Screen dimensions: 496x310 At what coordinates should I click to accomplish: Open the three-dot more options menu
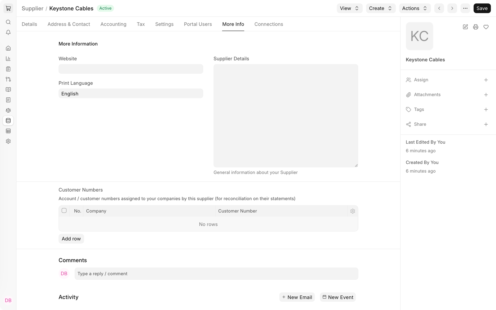(x=465, y=8)
